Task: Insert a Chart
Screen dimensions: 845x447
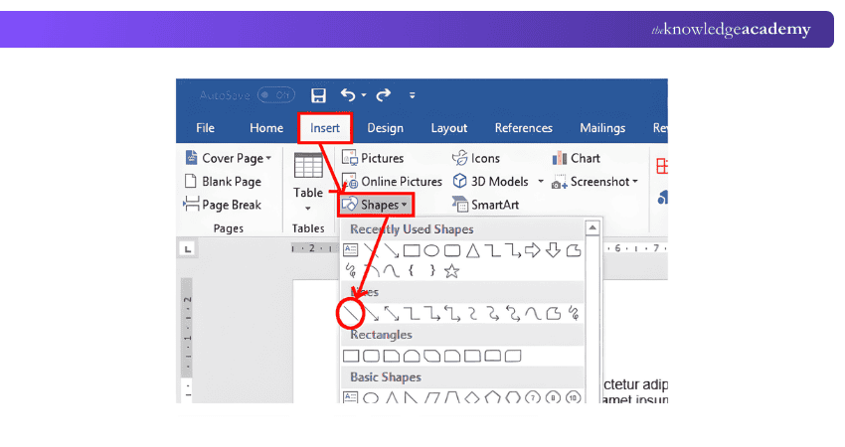Action: pos(576,158)
